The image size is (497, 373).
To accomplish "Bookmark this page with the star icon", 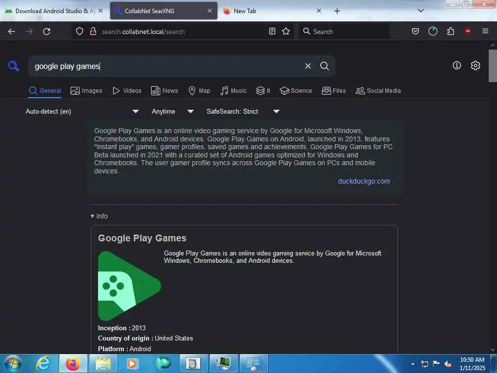I will (x=286, y=31).
